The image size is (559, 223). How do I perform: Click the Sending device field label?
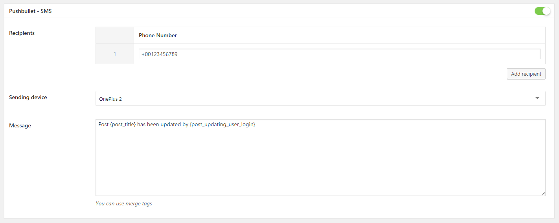pos(28,97)
